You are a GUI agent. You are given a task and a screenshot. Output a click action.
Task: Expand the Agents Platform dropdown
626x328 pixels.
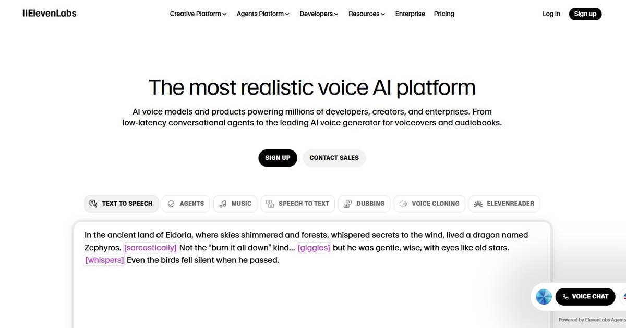point(263,14)
